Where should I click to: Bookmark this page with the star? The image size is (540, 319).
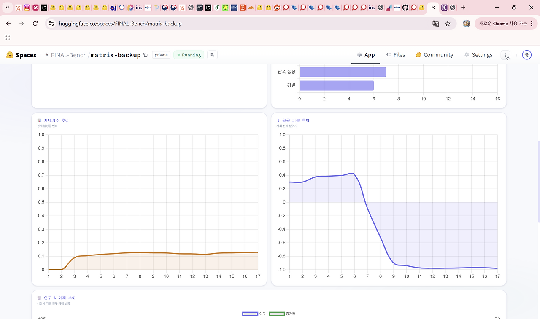448,24
